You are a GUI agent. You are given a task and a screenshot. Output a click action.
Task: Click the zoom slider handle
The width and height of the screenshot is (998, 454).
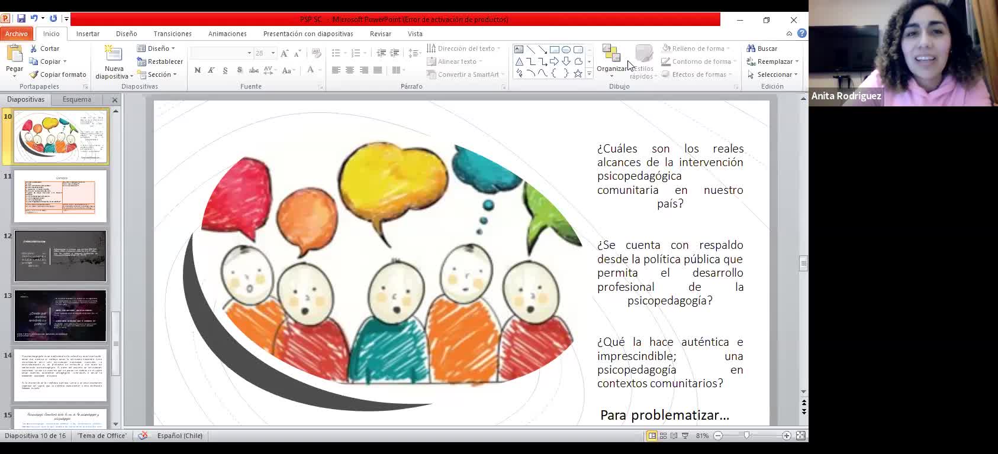point(748,436)
